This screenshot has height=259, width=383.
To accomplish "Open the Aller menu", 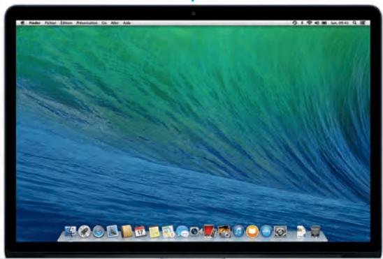I will tap(115, 23).
